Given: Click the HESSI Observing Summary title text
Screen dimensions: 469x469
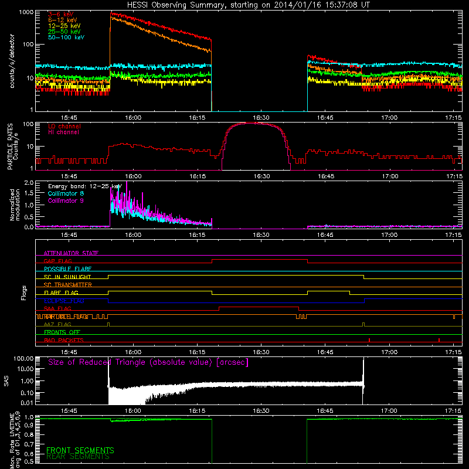Looking at the screenshot, I should pos(248,5).
